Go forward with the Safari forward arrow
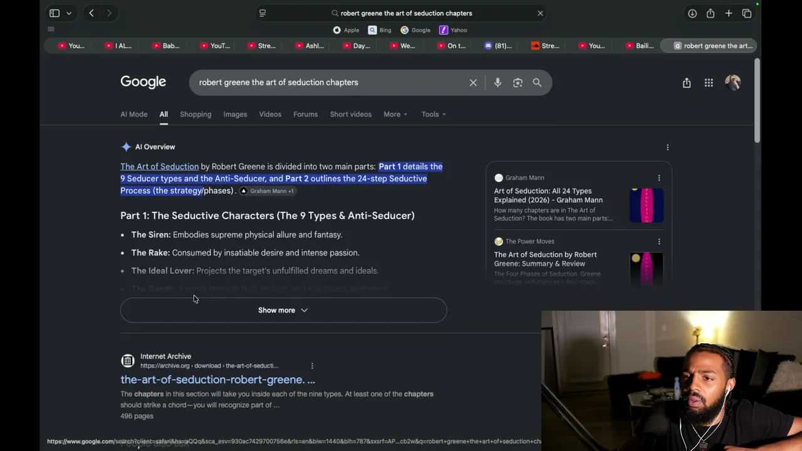The height and width of the screenshot is (451, 802). [109, 13]
